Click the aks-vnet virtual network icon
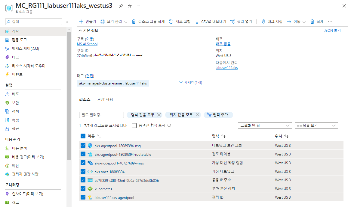This screenshot has height=207, width=348. (90, 171)
